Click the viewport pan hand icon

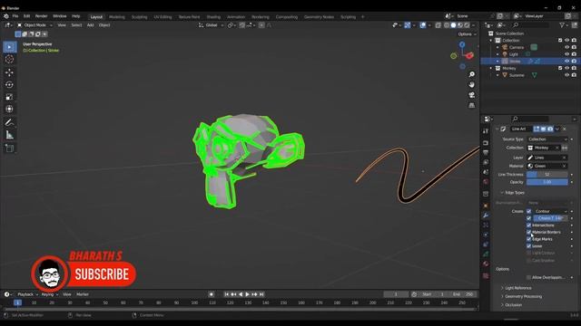click(x=472, y=84)
